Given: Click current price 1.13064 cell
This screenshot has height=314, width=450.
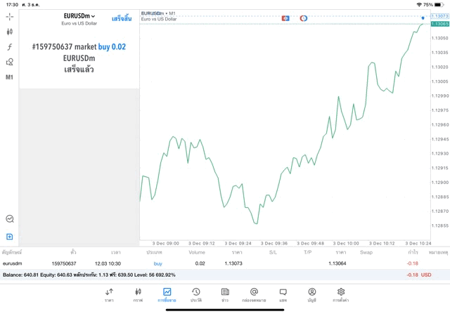Looking at the screenshot, I should [337, 263].
